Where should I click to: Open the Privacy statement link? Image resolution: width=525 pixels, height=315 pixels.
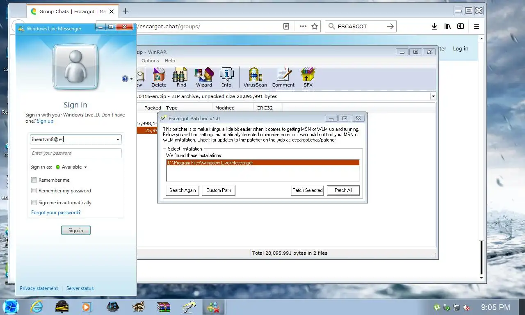pyautogui.click(x=39, y=288)
